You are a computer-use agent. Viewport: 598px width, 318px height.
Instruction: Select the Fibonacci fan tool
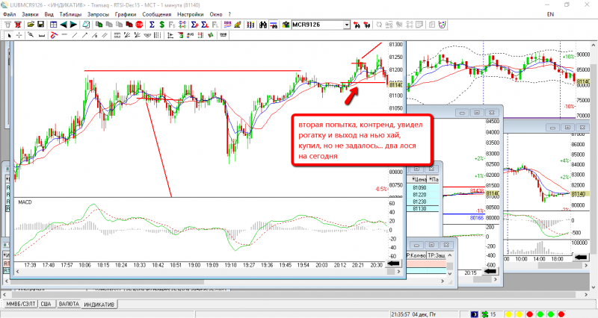point(126,35)
